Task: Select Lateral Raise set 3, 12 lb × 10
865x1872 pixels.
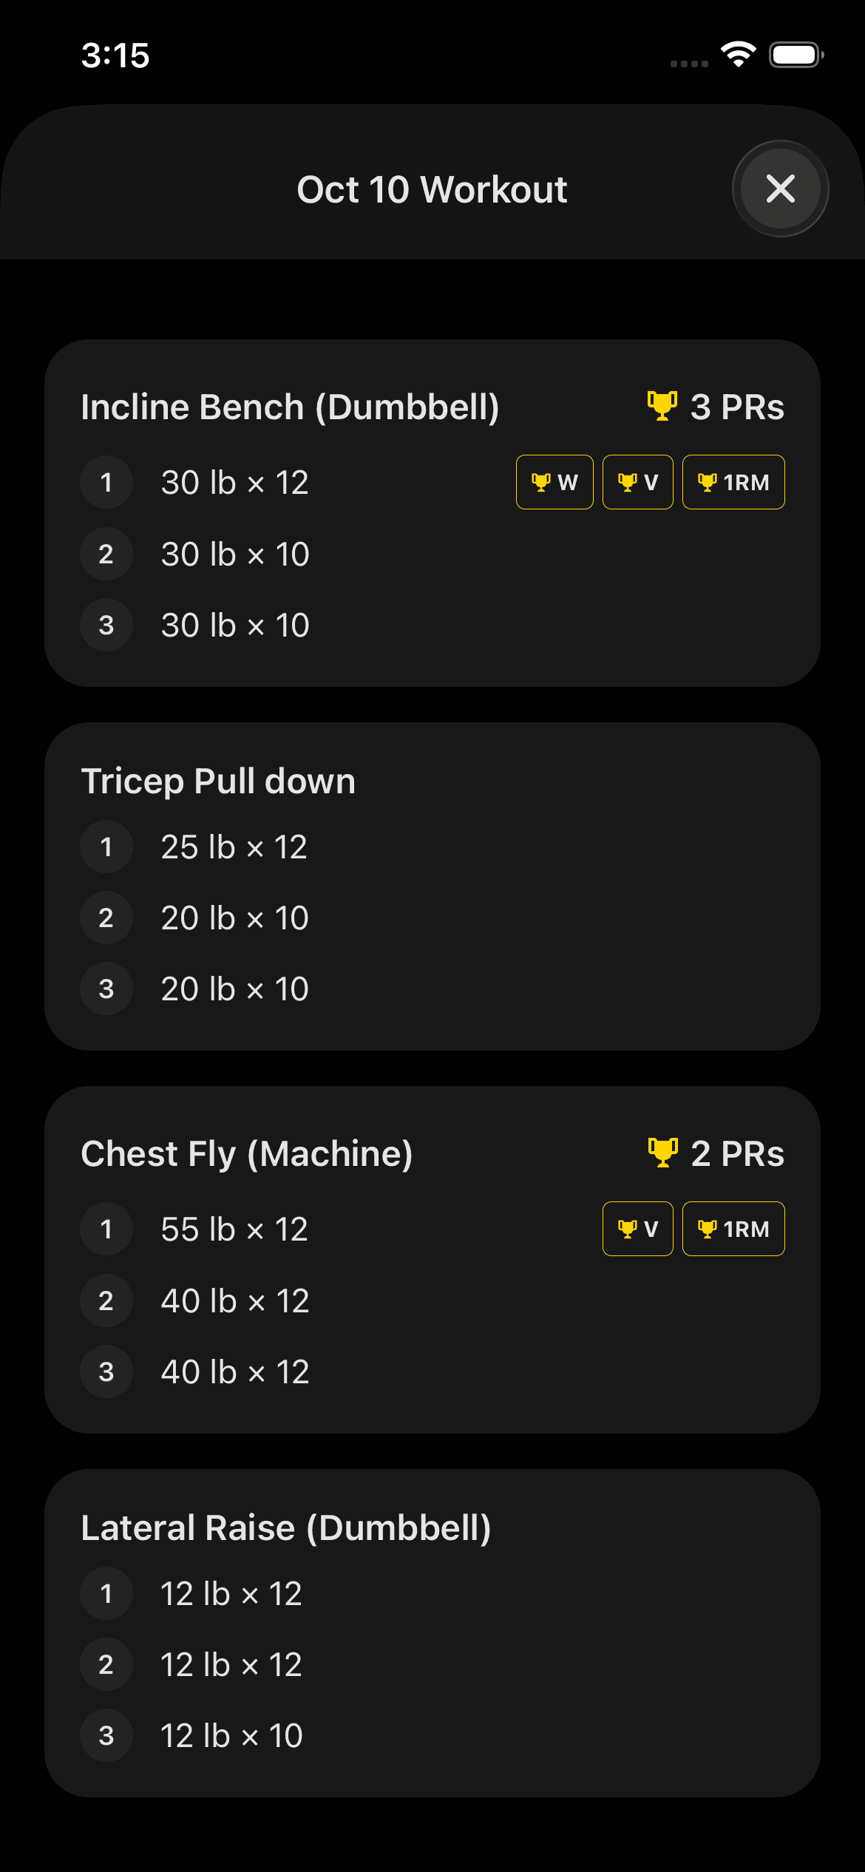Action: [231, 1736]
